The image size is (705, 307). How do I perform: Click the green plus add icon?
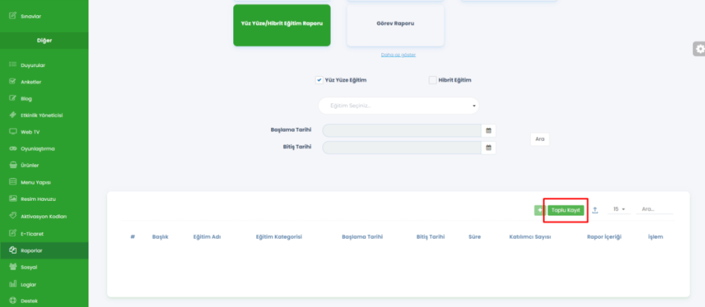pyautogui.click(x=539, y=210)
